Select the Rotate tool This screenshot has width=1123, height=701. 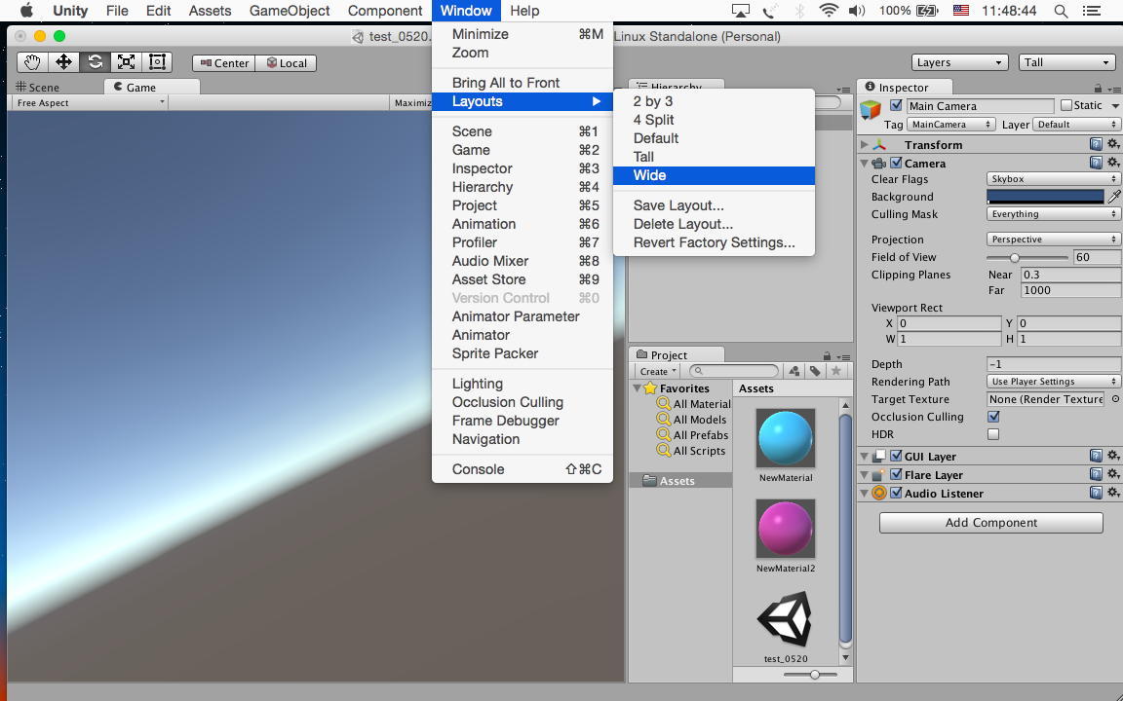point(96,62)
